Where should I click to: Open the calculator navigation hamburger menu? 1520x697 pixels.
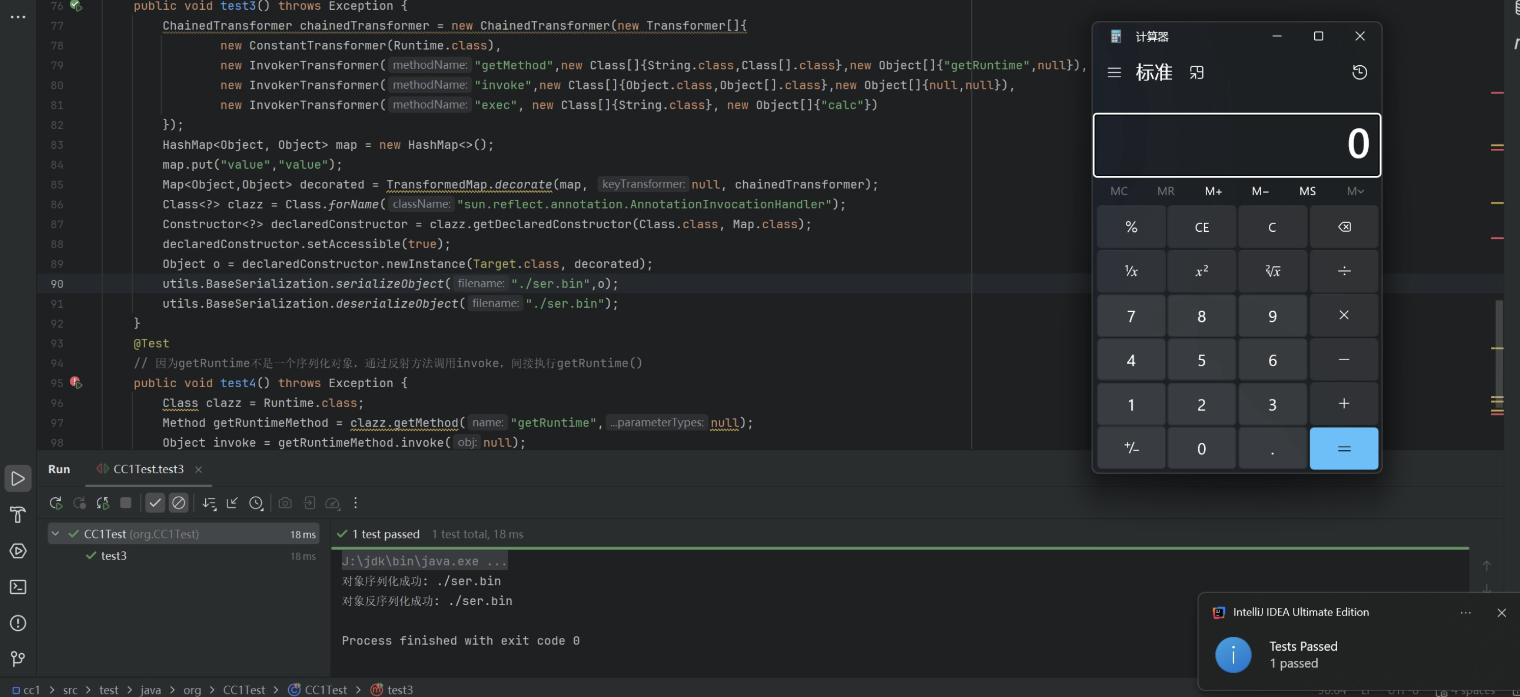click(x=1114, y=72)
